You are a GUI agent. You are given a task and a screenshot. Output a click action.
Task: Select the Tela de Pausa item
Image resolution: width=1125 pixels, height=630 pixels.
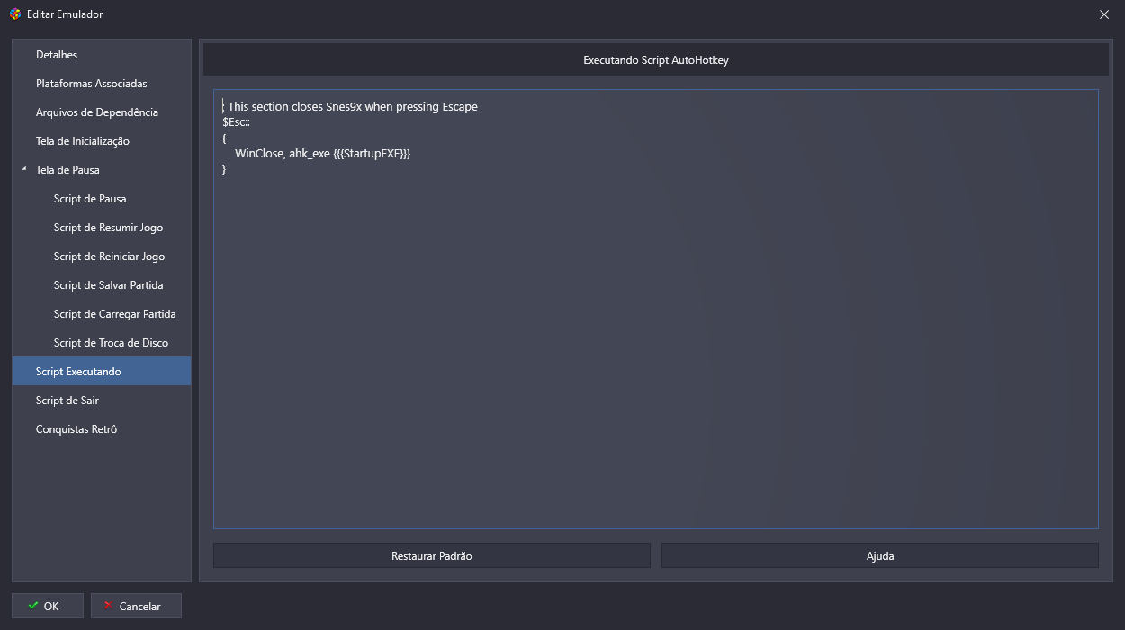coord(67,170)
